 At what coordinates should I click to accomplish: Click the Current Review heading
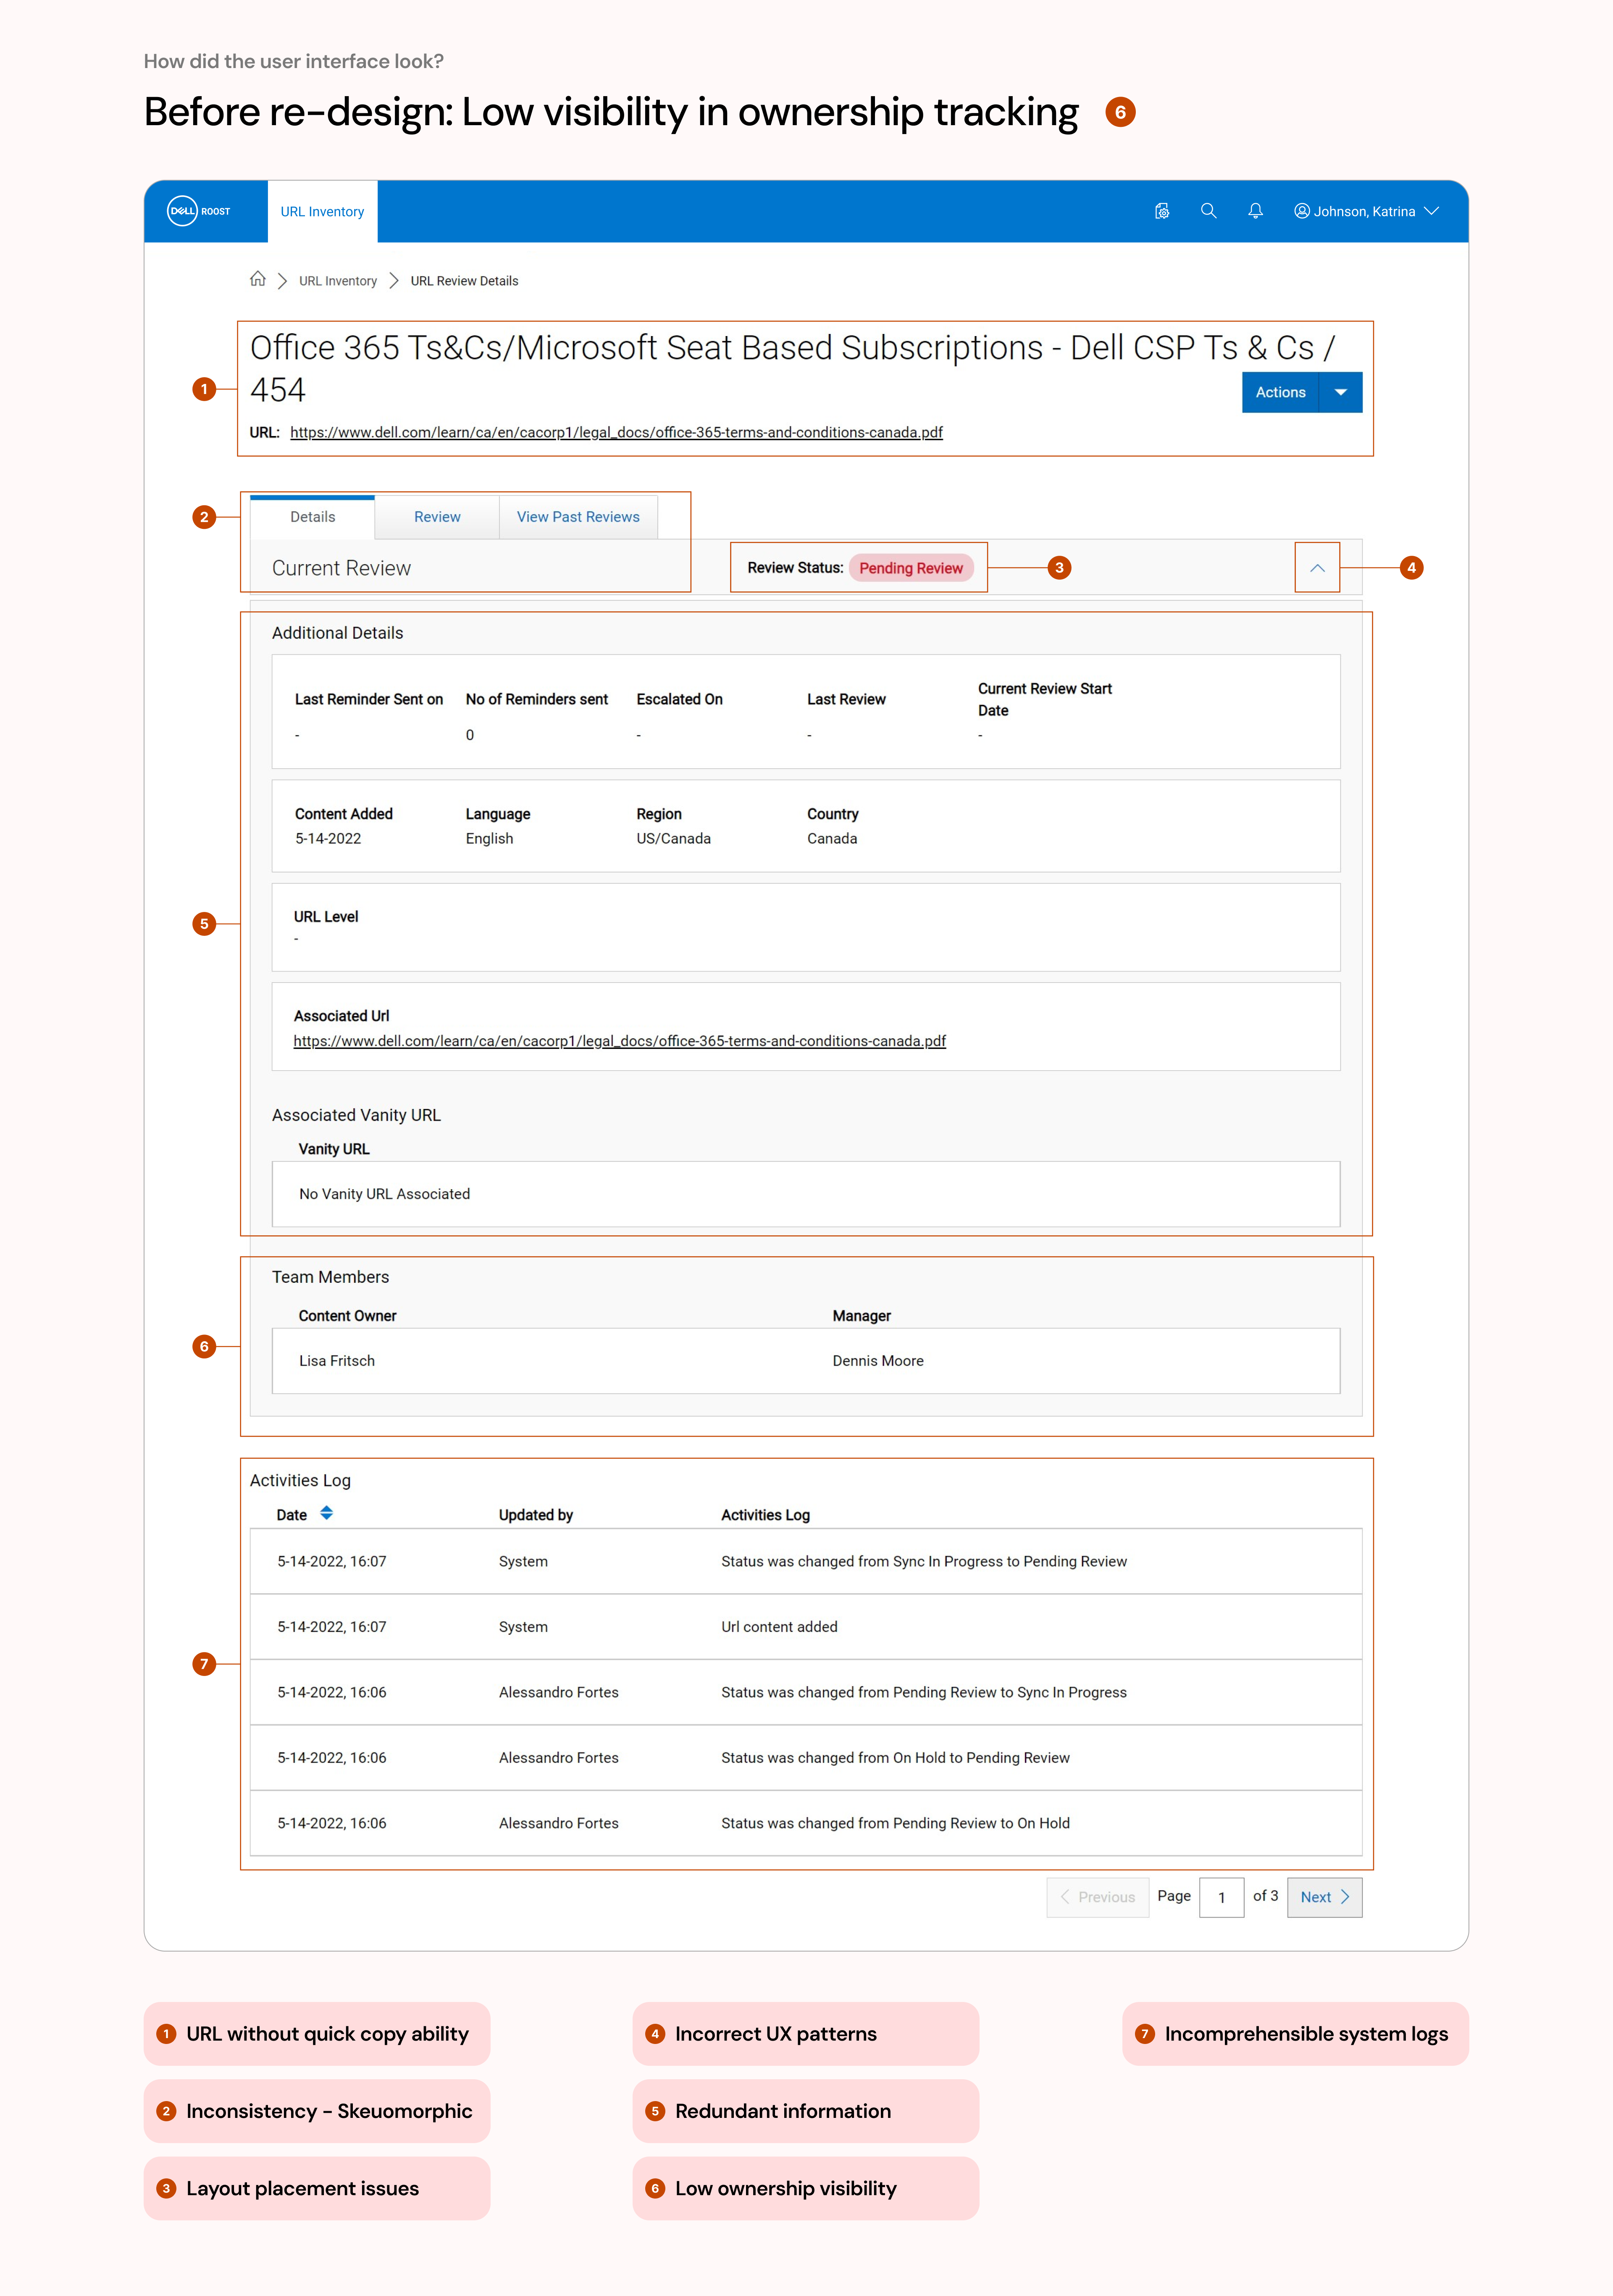pyautogui.click(x=341, y=568)
